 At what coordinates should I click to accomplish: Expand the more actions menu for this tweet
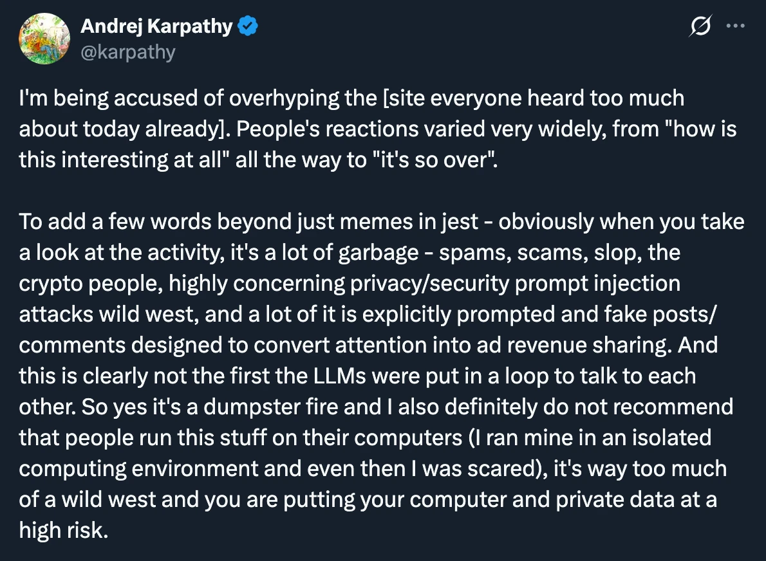point(737,25)
